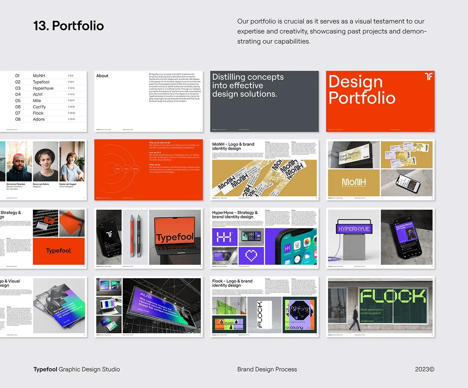This screenshot has height=388, width=468.
Task: Click the white heart icon on the purple tile
Action: pyautogui.click(x=251, y=256)
